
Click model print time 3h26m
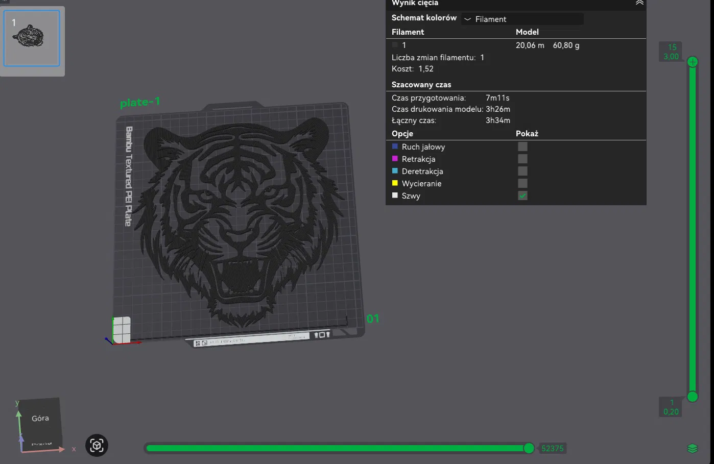coord(498,109)
